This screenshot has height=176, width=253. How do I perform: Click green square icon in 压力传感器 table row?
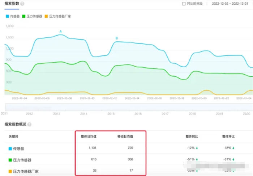point(10,159)
